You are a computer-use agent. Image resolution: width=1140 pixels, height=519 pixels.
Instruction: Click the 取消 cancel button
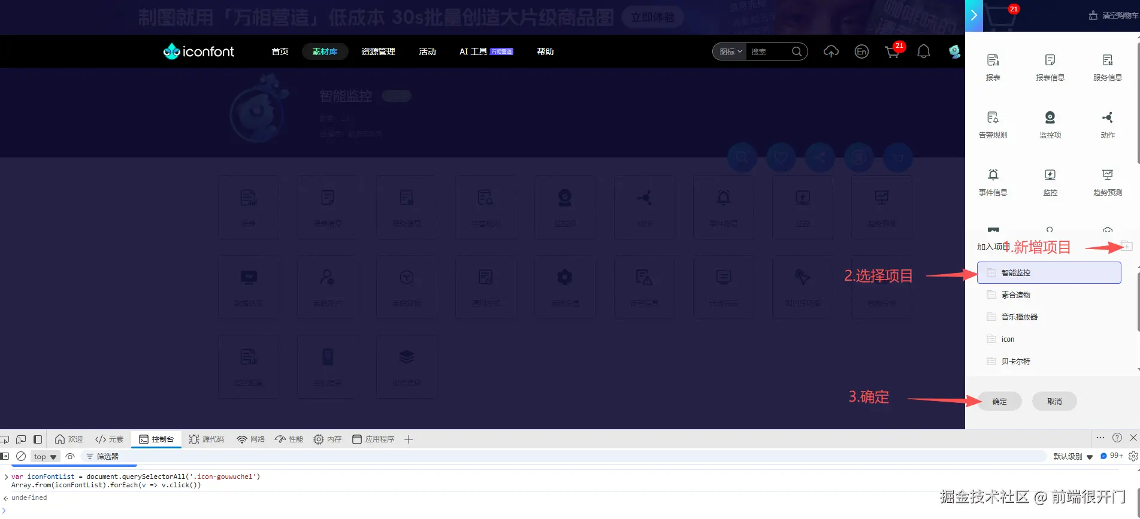click(x=1054, y=401)
